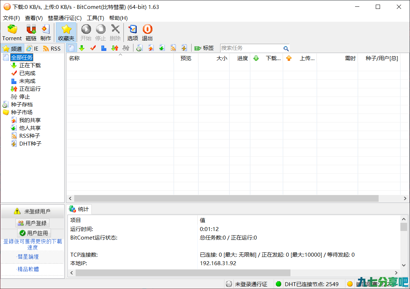Click the all-tasks page icon in the filter bar
This screenshot has height=289, width=410.
click(x=71, y=48)
